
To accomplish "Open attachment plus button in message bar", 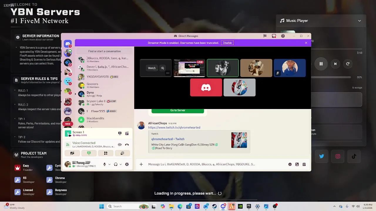I will pyautogui.click(x=141, y=164).
